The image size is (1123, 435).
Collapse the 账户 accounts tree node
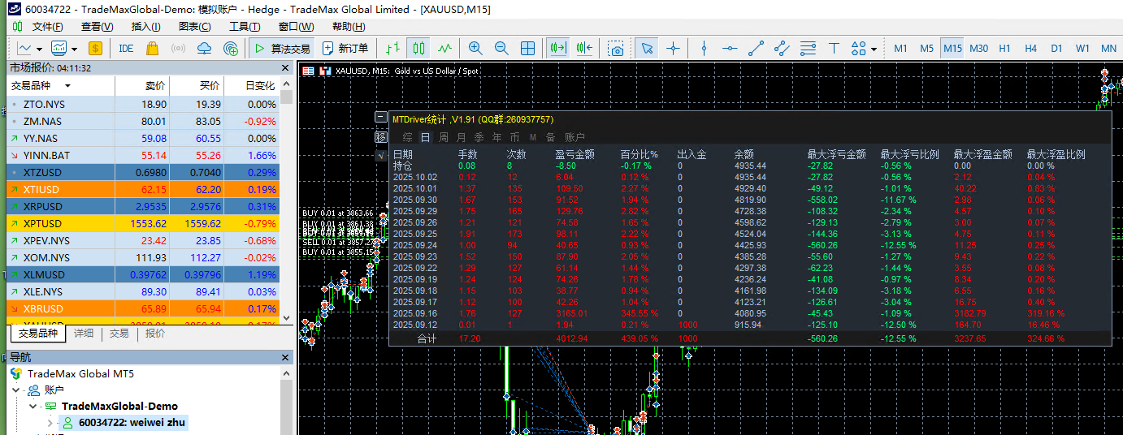tap(17, 390)
